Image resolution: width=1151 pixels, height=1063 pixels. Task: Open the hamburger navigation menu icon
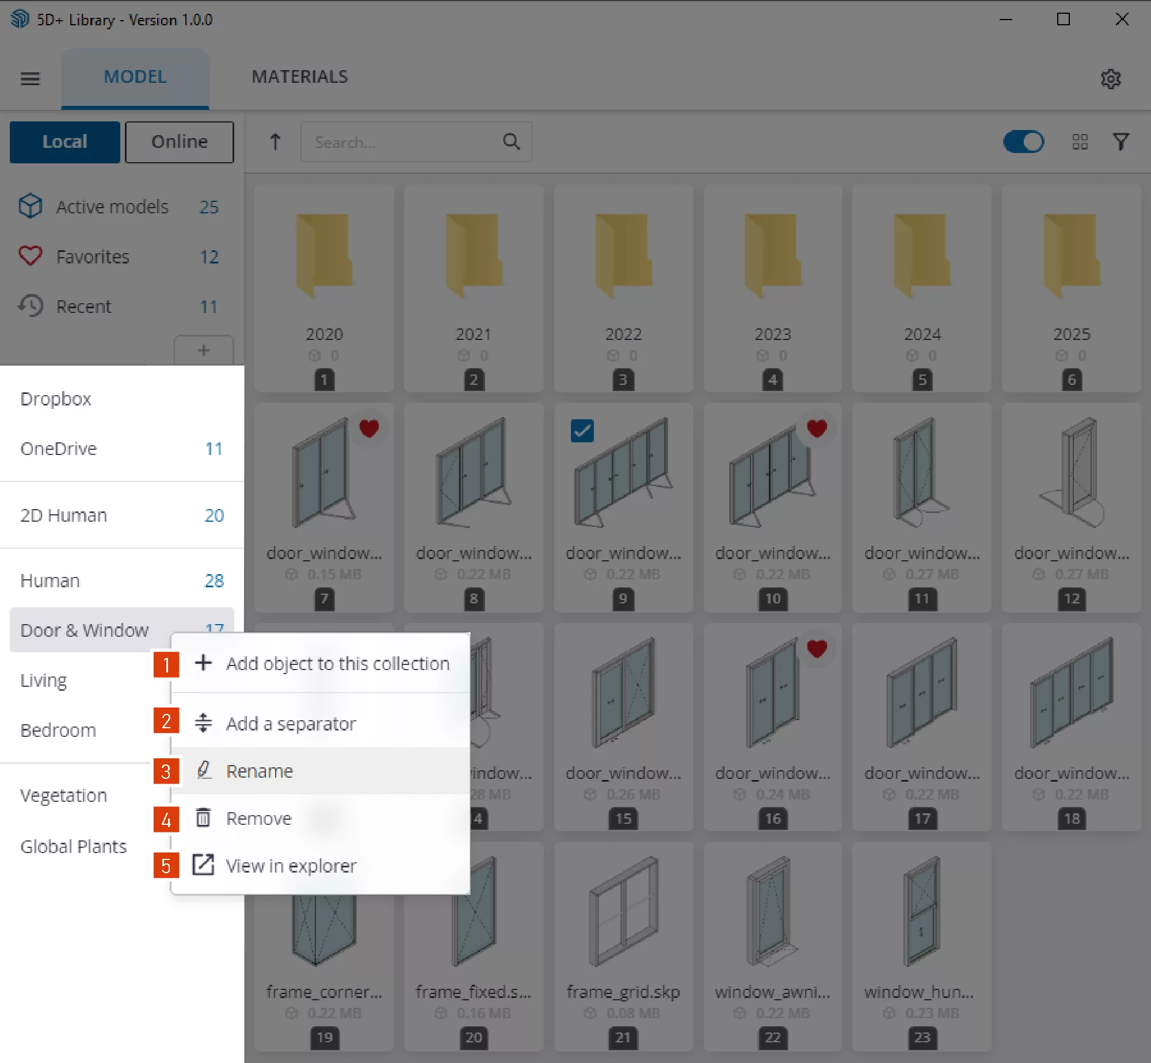(31, 79)
